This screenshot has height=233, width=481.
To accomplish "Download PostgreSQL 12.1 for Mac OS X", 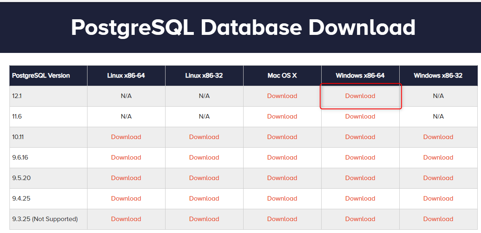I will coord(282,96).
